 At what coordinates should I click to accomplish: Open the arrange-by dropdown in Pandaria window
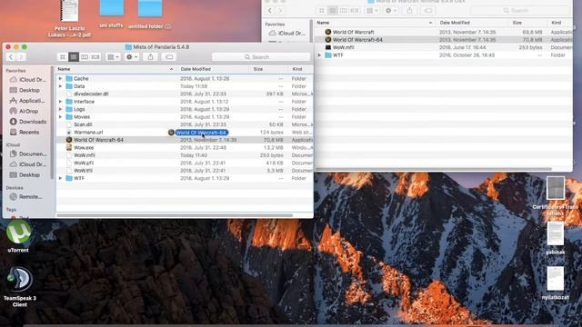(113, 56)
